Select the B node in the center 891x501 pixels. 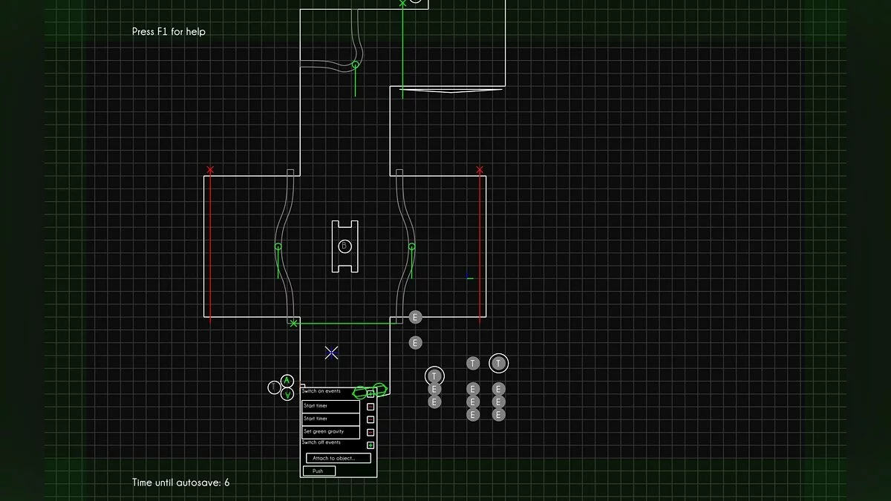click(344, 246)
